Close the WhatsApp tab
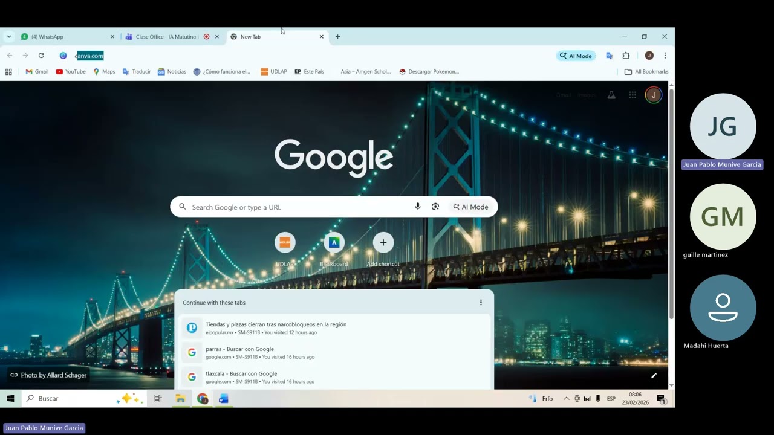This screenshot has width=774, height=435. tap(112, 37)
